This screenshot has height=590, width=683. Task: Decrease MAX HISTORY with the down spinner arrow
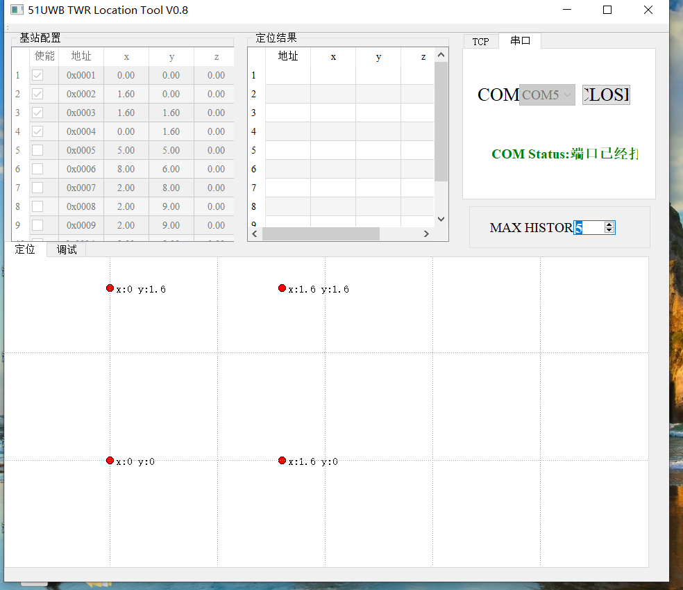click(609, 231)
